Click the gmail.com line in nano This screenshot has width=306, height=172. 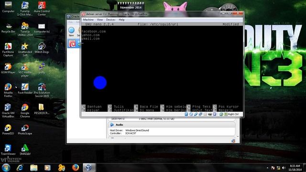tap(91, 39)
